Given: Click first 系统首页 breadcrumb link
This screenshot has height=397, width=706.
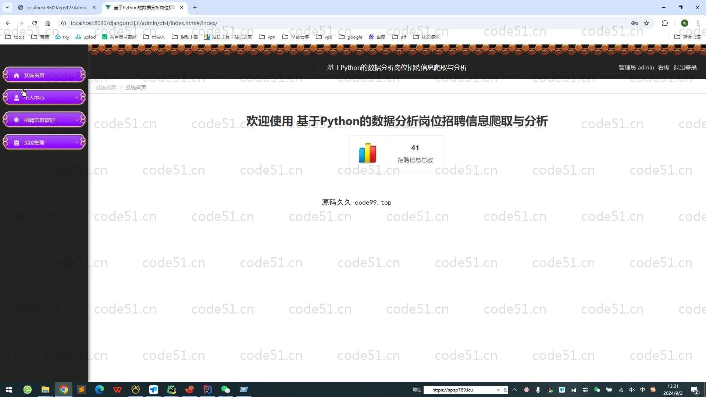Looking at the screenshot, I should 106,87.
